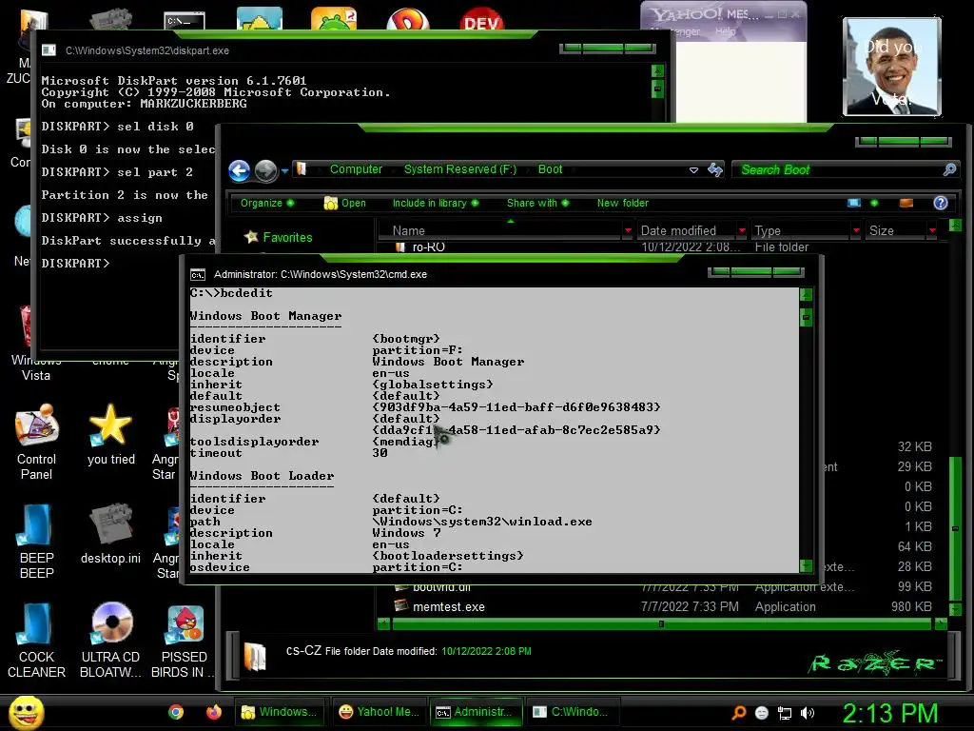Open BEEP BEEP desktop icon

click(x=36, y=542)
